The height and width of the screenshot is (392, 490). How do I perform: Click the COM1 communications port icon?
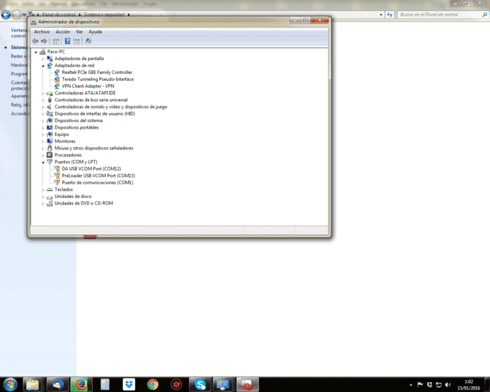pyautogui.click(x=57, y=182)
